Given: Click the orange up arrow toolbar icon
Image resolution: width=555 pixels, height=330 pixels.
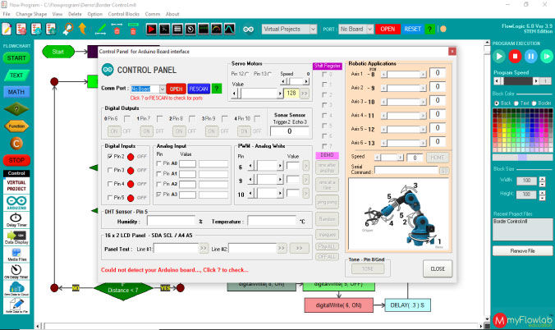Looking at the screenshot, I should click(82, 29).
